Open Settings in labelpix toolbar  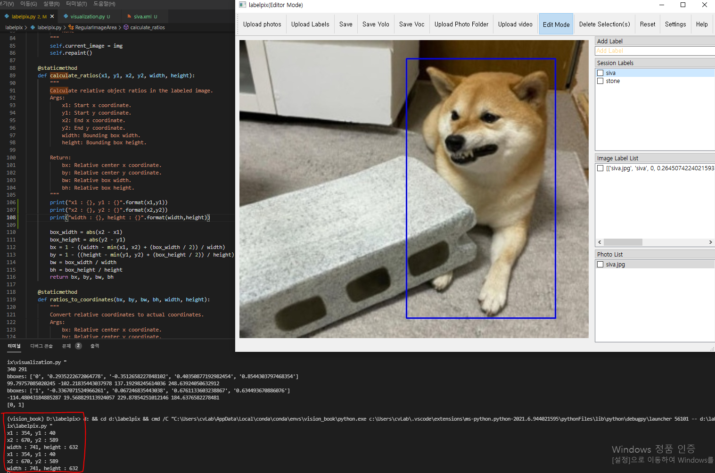pos(675,24)
